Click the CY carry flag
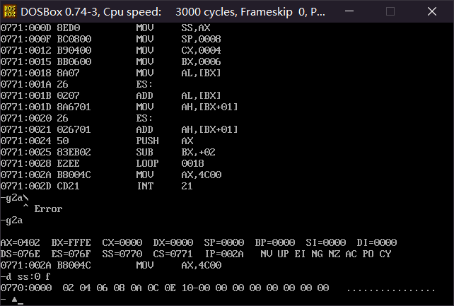The image size is (454, 306). (x=385, y=254)
